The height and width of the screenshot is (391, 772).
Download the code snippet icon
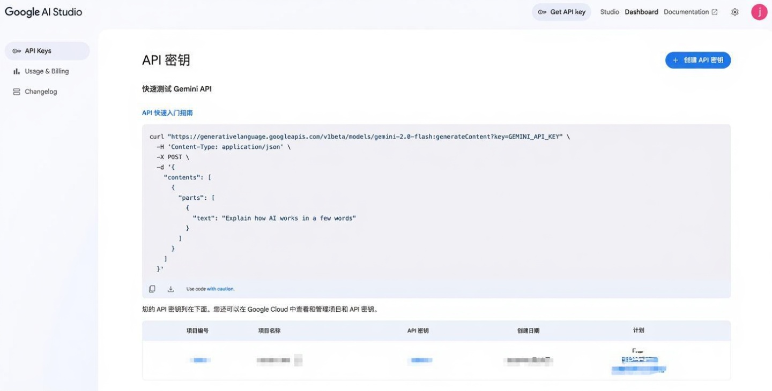(x=170, y=289)
